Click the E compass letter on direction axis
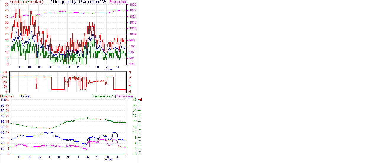 coord(129,87)
